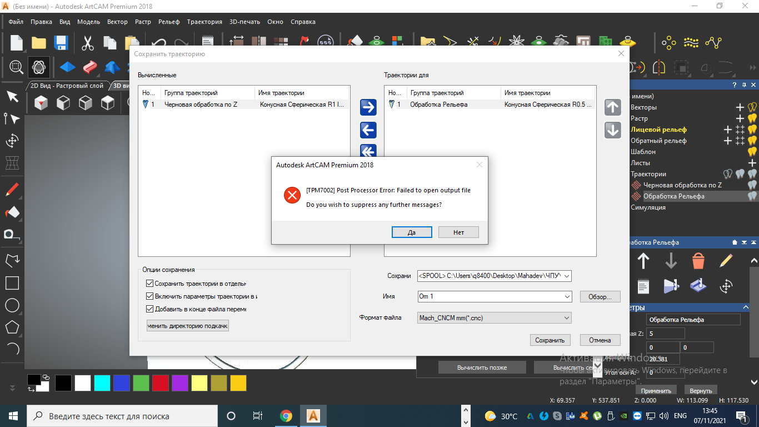Collapse the Параметры section chevron

coord(746,307)
